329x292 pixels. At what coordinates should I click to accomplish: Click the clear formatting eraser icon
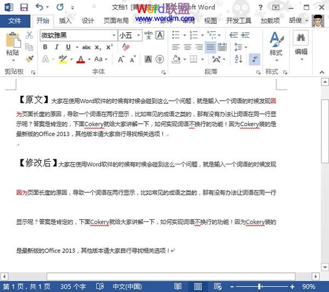[x=126, y=47]
